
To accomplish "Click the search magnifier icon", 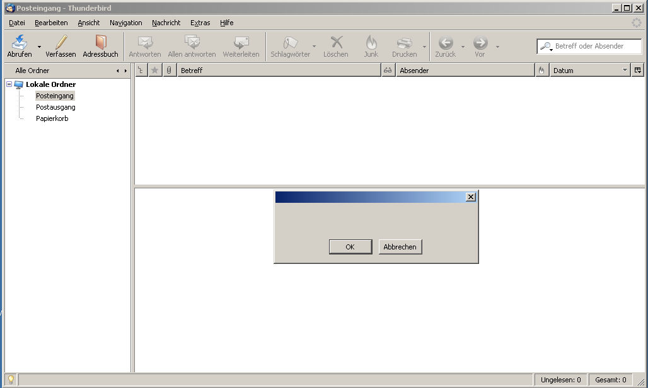I will click(546, 46).
